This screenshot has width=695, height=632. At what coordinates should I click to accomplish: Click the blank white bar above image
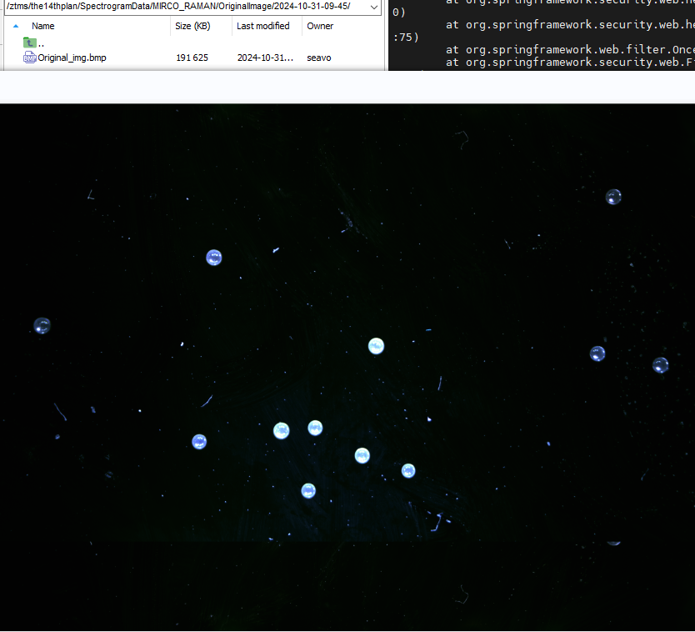[x=347, y=87]
